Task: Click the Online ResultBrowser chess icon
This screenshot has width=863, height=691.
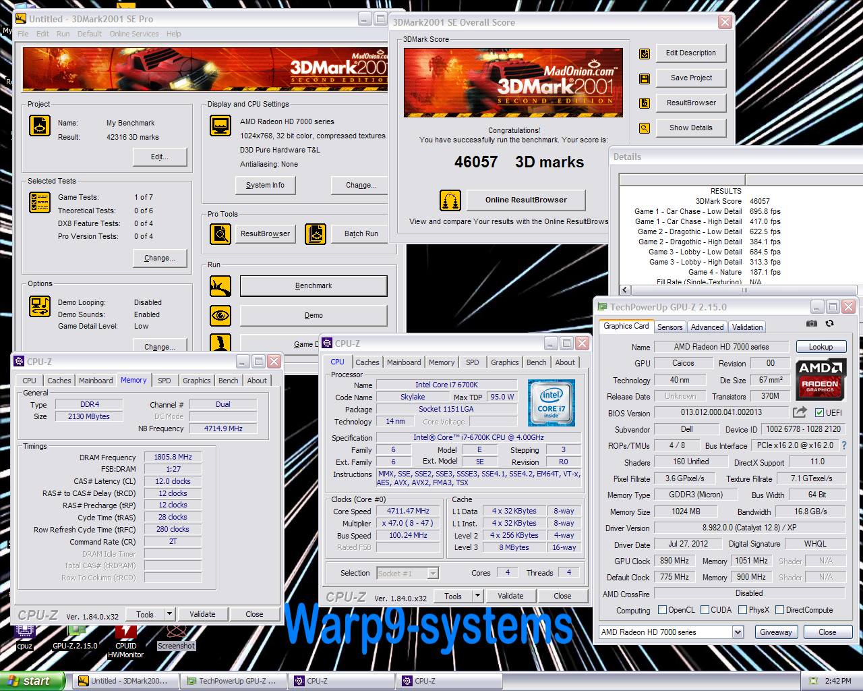Action: click(x=450, y=200)
